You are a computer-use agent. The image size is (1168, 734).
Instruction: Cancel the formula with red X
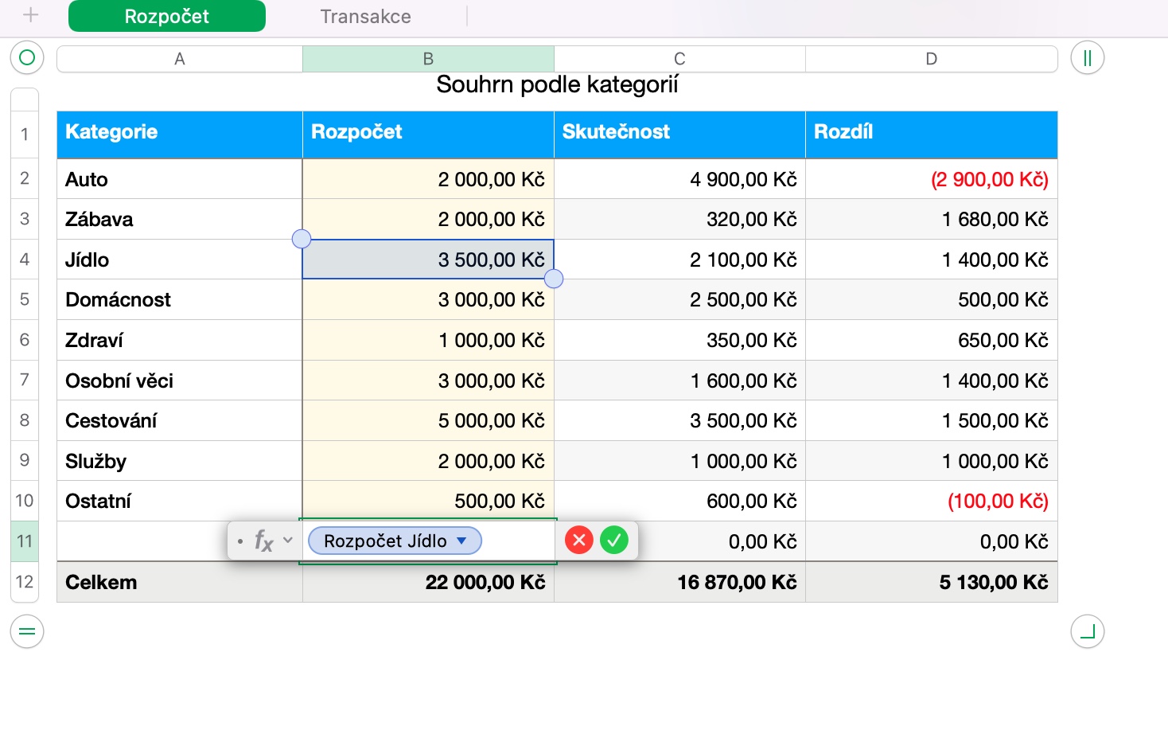coord(579,541)
